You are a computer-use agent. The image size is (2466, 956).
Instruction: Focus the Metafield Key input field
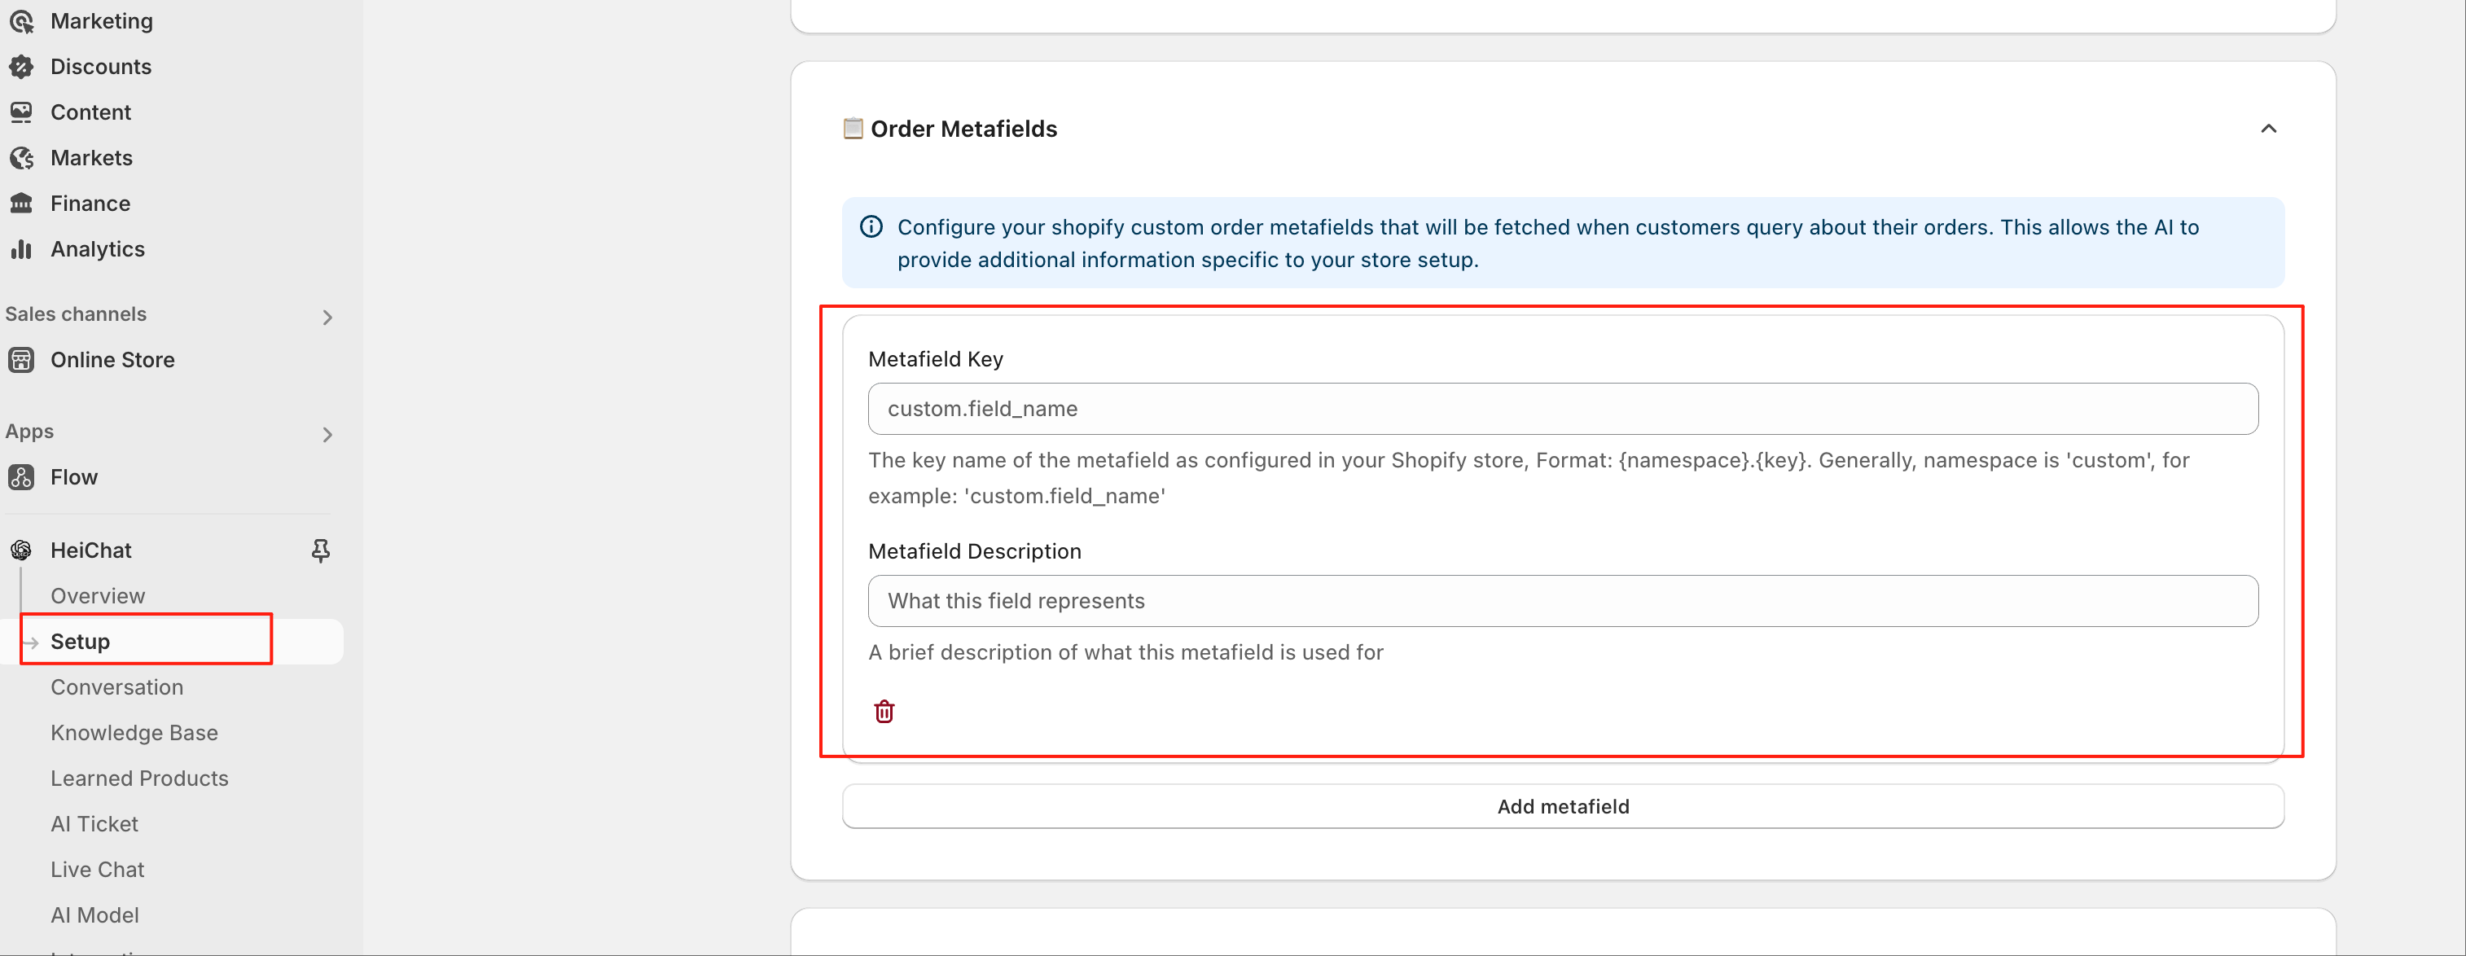point(1562,410)
